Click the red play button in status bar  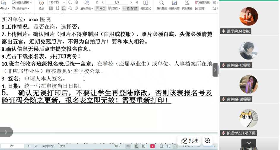point(152,146)
